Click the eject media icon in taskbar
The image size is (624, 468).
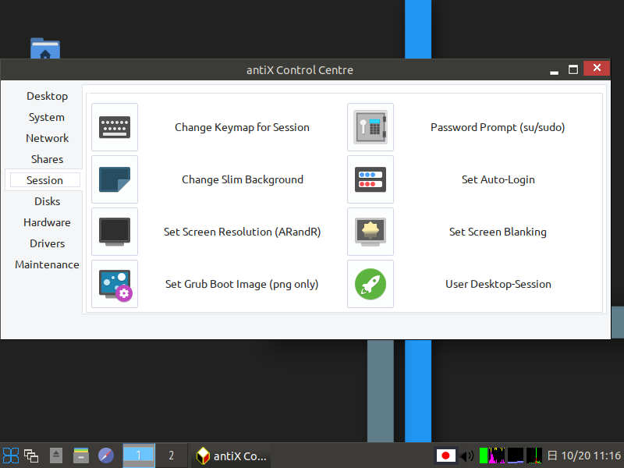click(x=56, y=456)
